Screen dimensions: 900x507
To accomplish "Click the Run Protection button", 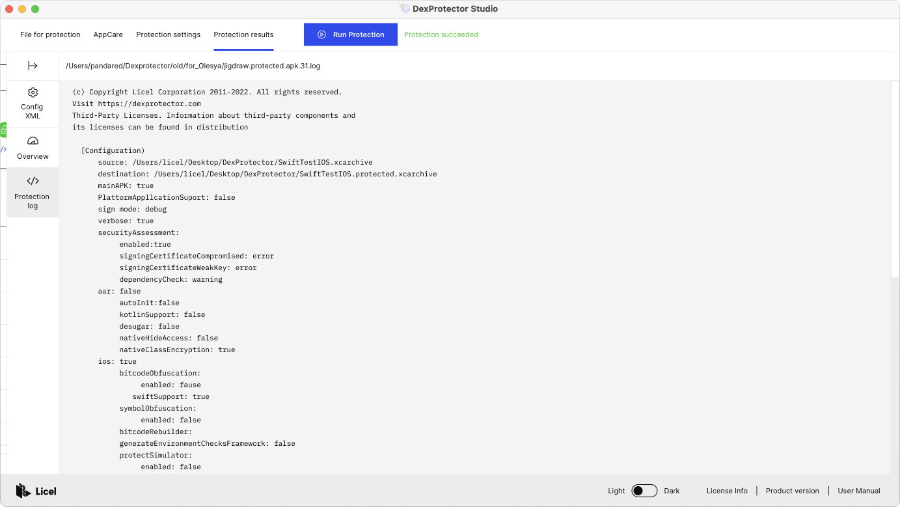I will pos(351,34).
